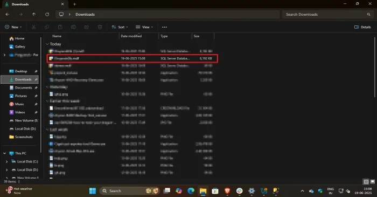The height and width of the screenshot is (197, 377).
Task: Collapse the This PC tree node
Action: (4, 153)
